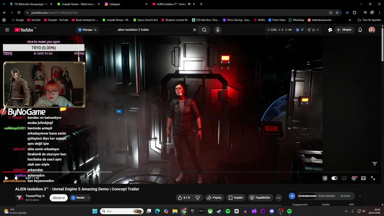Open the Netflix bookmark
This screenshot has width=384, height=216.
[259, 20]
